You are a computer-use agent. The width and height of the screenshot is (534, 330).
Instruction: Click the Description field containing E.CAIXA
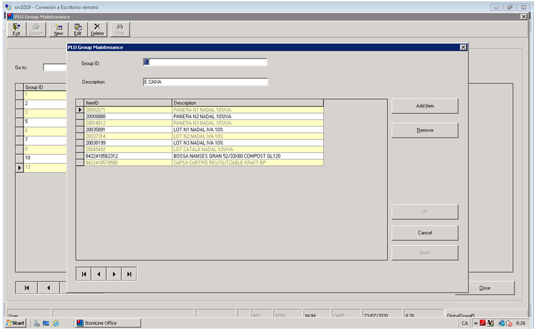pos(205,82)
